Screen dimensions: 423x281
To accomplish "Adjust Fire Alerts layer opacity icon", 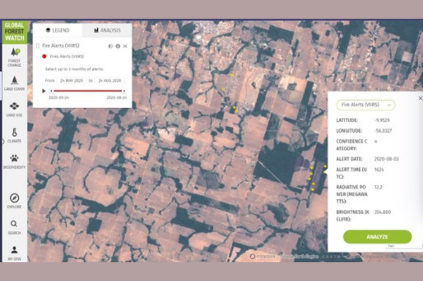I will tap(111, 46).
